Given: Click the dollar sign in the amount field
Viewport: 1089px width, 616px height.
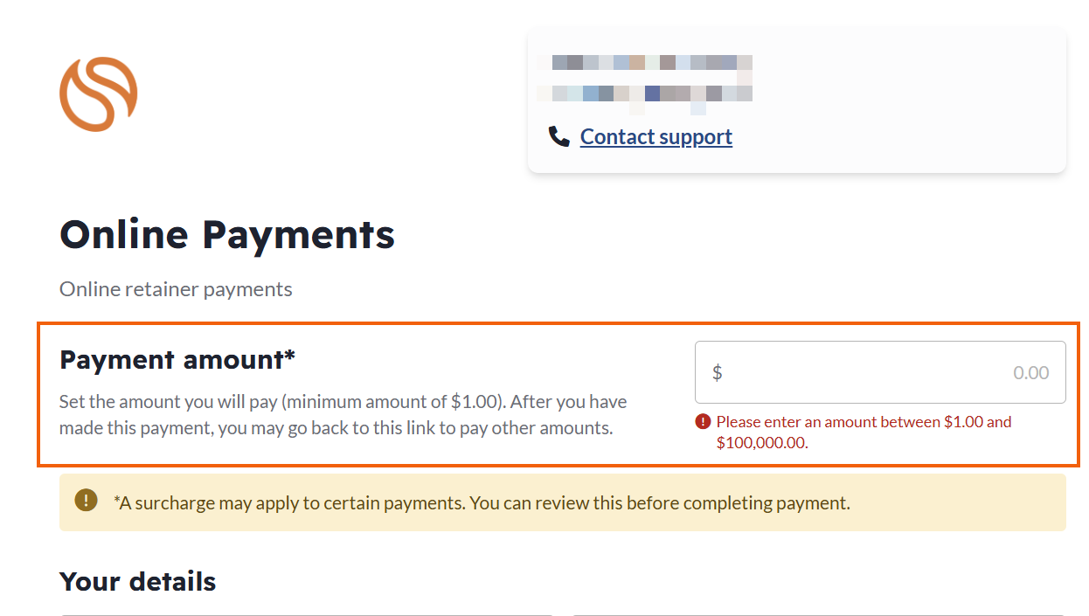Looking at the screenshot, I should point(717,373).
